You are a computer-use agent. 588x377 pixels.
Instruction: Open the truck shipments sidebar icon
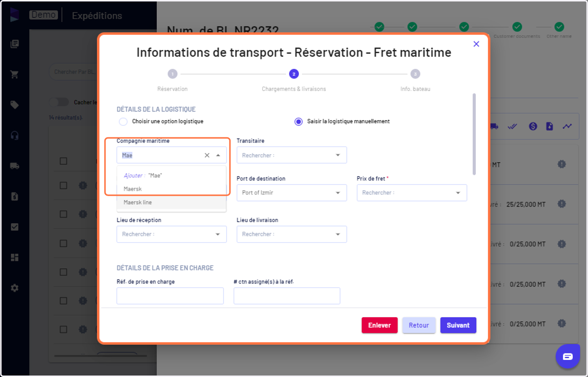point(15,166)
